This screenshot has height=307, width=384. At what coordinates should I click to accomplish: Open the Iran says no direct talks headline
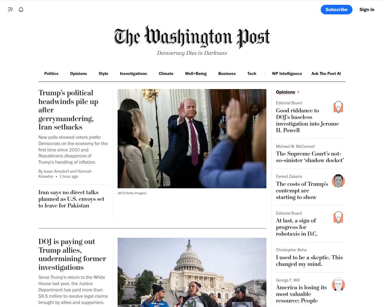point(71,199)
